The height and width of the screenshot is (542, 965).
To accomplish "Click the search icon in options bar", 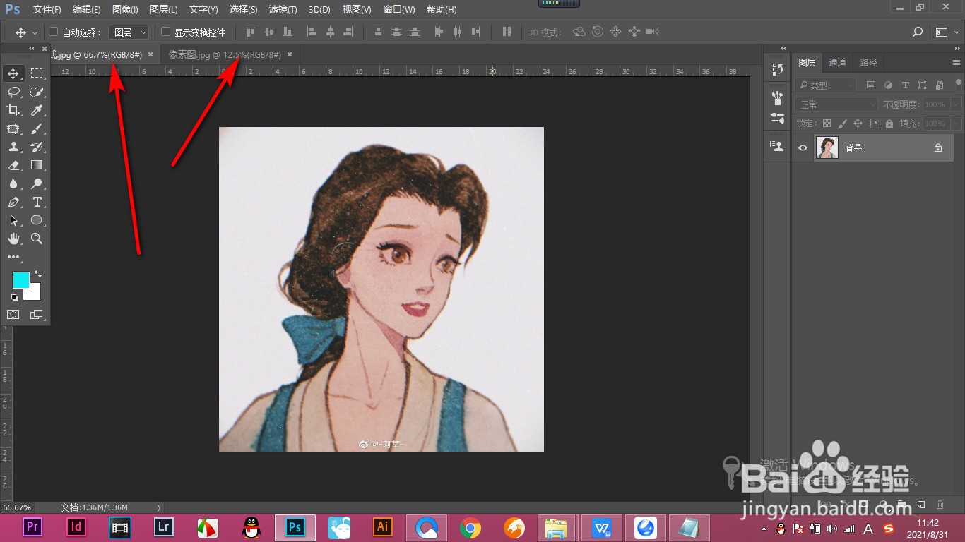I will 918,32.
